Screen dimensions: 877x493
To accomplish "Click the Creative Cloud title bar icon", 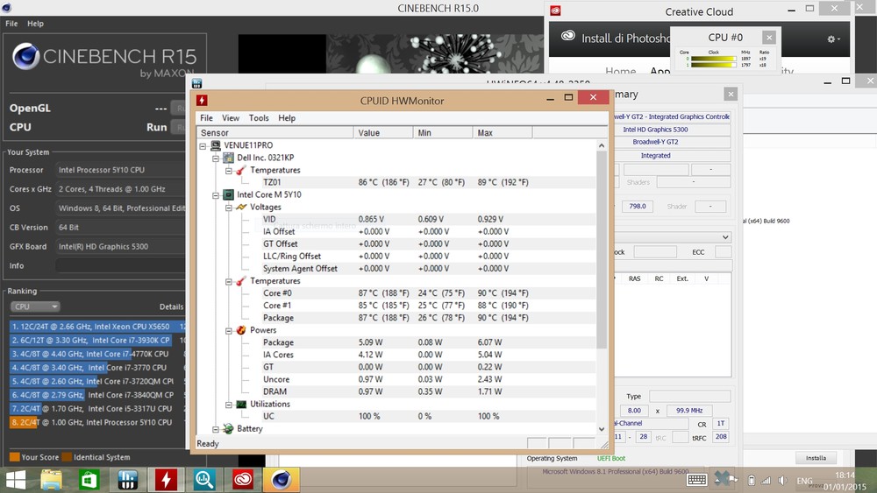I will 555,11.
